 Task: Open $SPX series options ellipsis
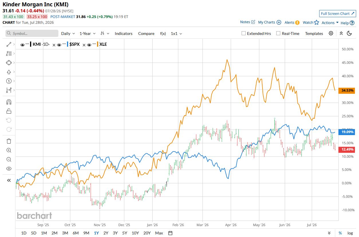[64, 44]
